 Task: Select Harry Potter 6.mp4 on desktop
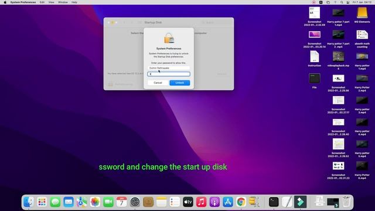362,170
